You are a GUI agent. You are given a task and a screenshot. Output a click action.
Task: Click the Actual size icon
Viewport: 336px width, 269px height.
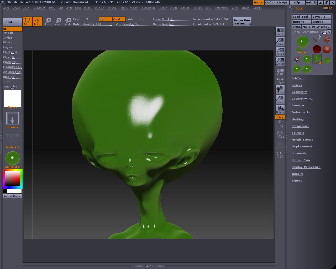point(280,51)
